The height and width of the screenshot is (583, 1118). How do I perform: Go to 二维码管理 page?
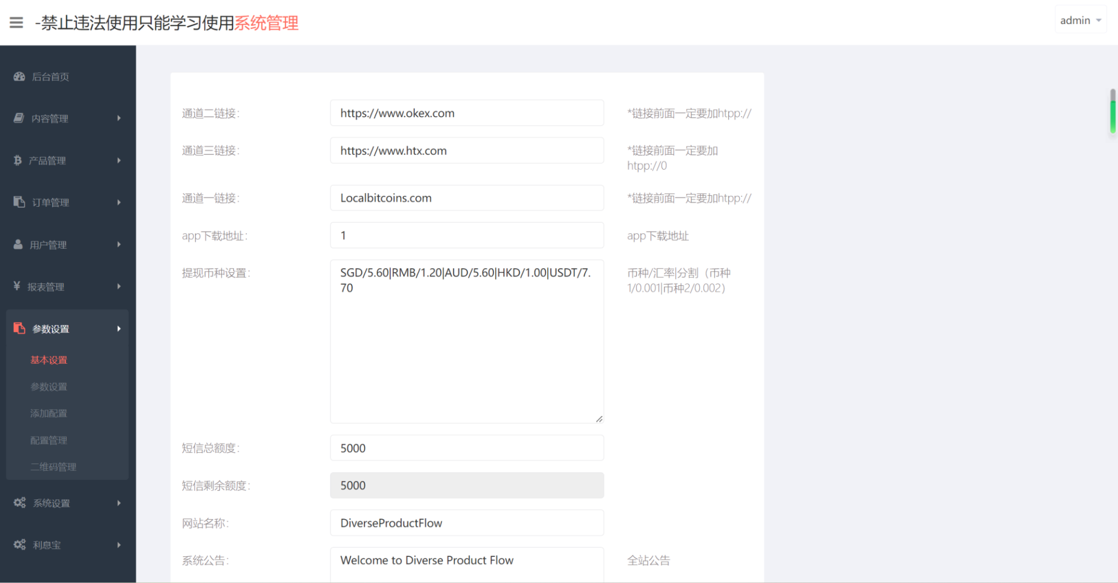point(53,467)
